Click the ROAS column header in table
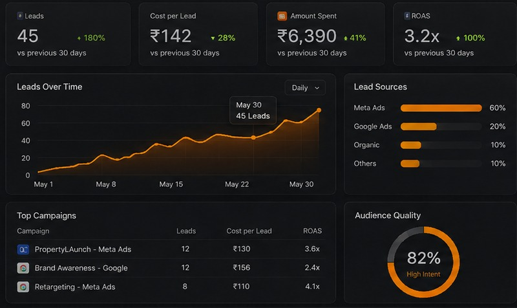Viewport: 517px width, 308px height. [312, 231]
